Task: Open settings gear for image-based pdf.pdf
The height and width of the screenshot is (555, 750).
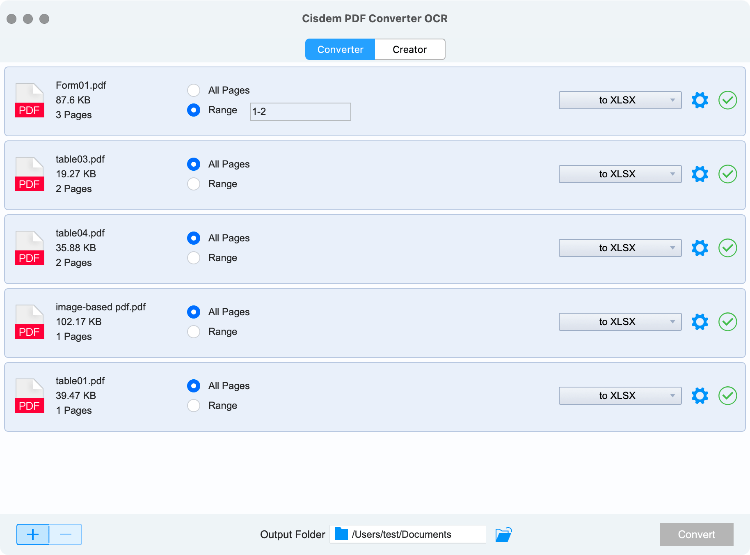Action: click(x=700, y=322)
